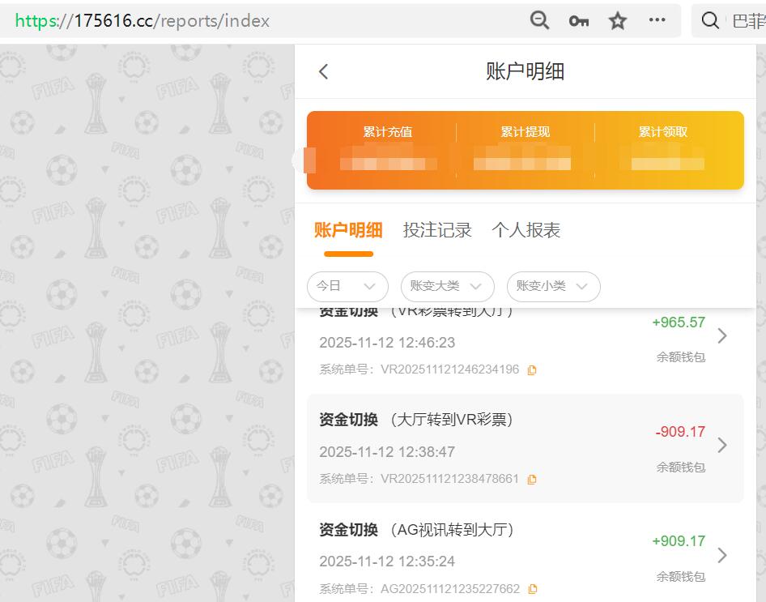
Task: Bookmark this page via the star icon
Action: pos(617,21)
